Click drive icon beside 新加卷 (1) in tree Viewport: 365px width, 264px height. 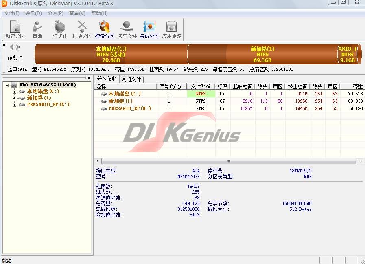click(22, 98)
